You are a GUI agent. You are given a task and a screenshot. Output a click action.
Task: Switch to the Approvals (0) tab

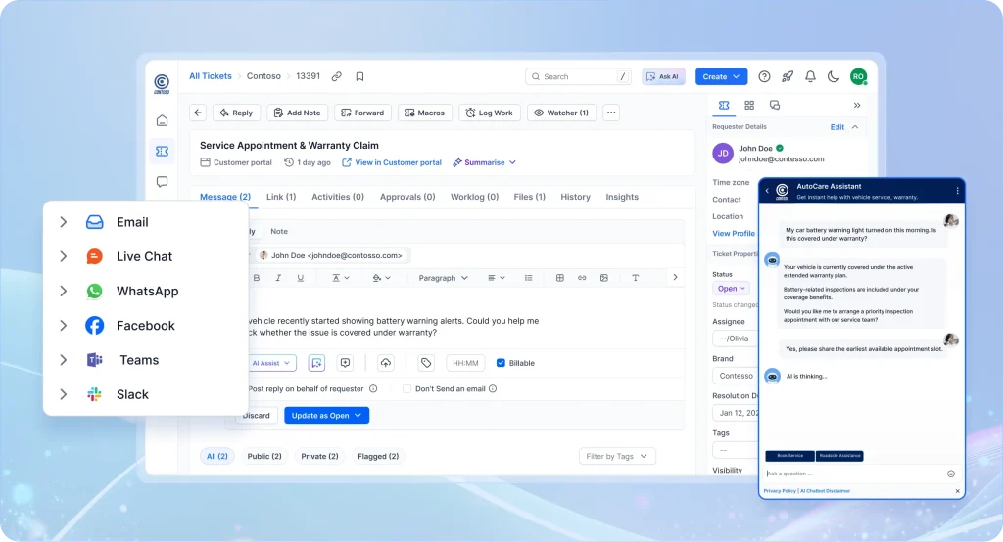click(x=407, y=197)
